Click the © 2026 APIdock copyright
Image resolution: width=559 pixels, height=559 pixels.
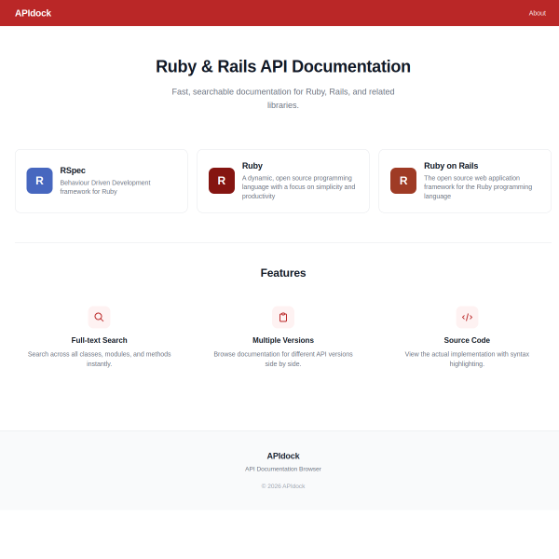click(283, 486)
